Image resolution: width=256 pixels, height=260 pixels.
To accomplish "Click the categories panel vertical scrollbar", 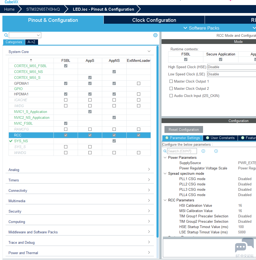I will (x=158, y=142).
